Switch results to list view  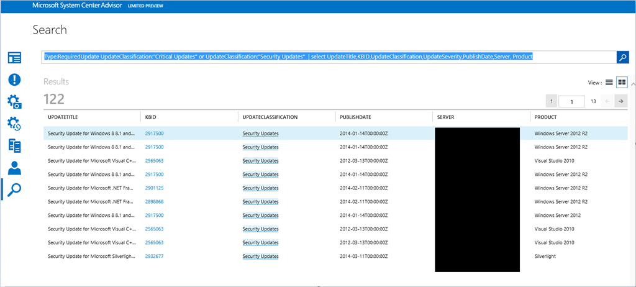(609, 83)
